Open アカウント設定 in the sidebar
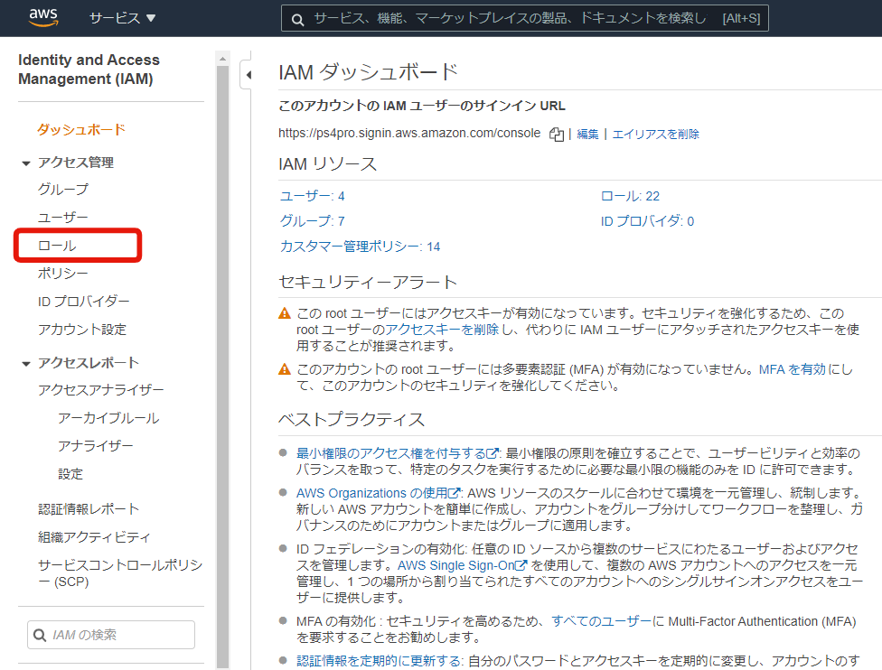 pyautogui.click(x=82, y=330)
